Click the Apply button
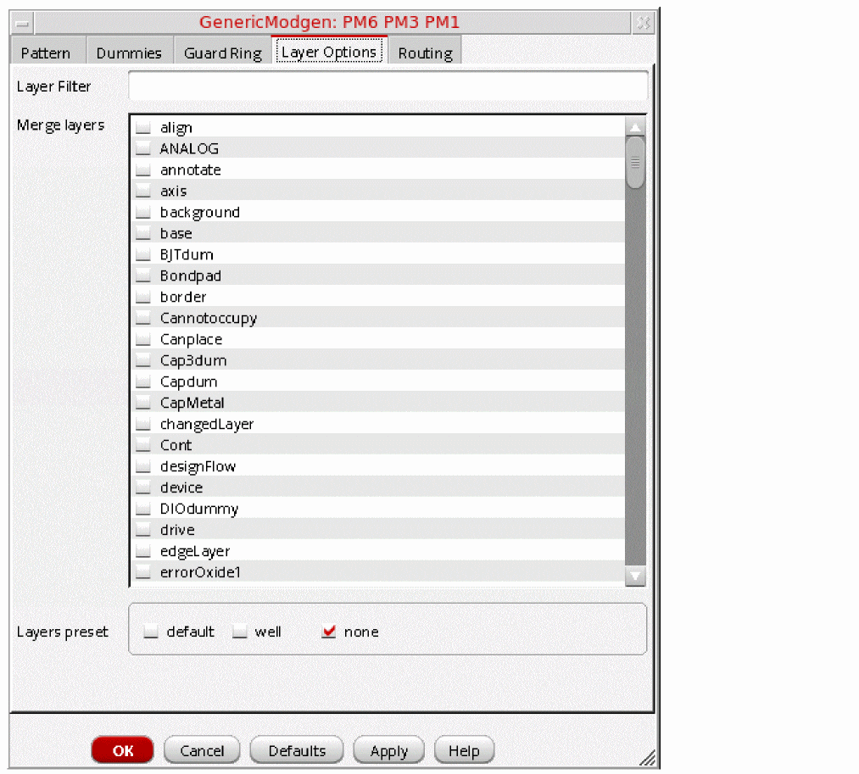The height and width of the screenshot is (774, 859). pos(389,750)
